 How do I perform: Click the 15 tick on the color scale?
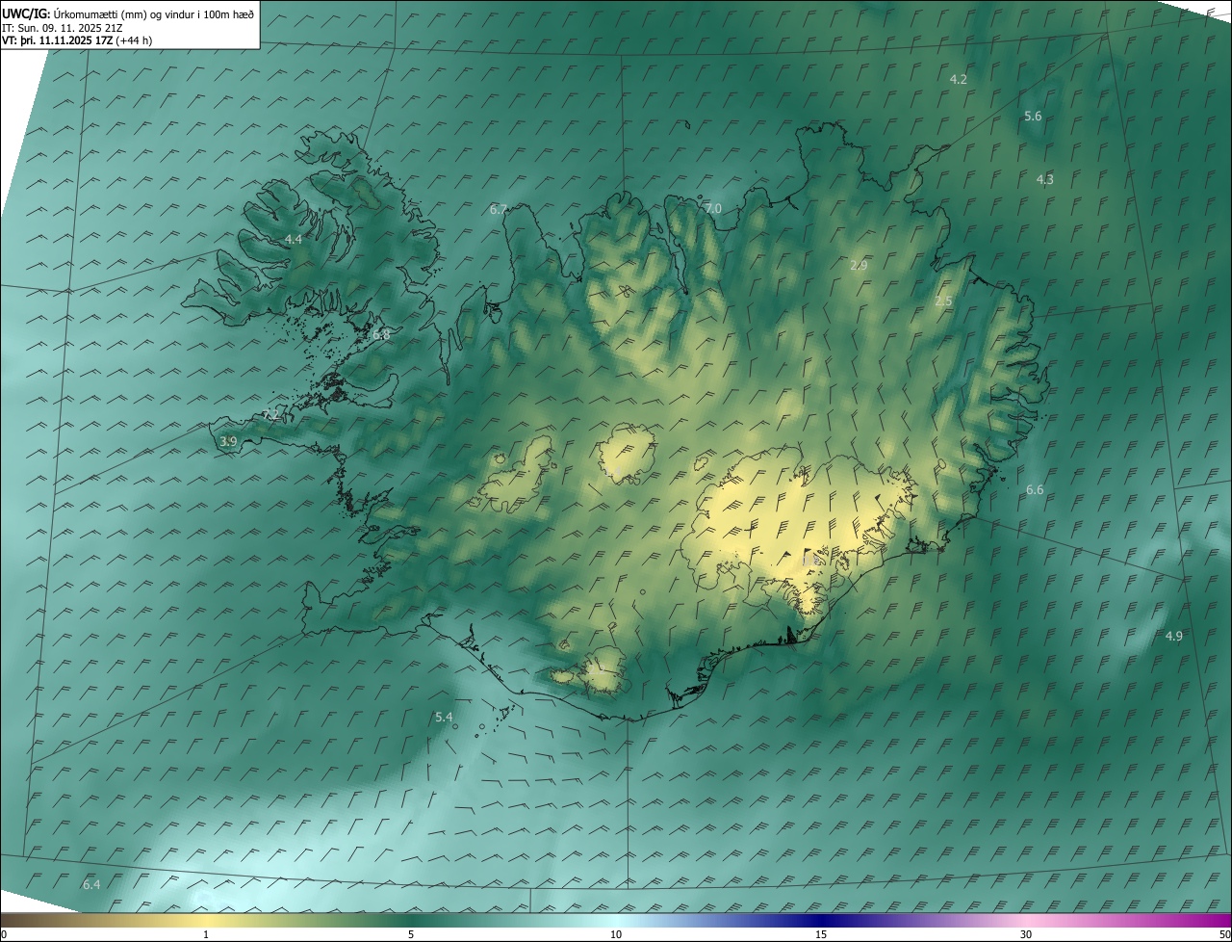[821, 935]
